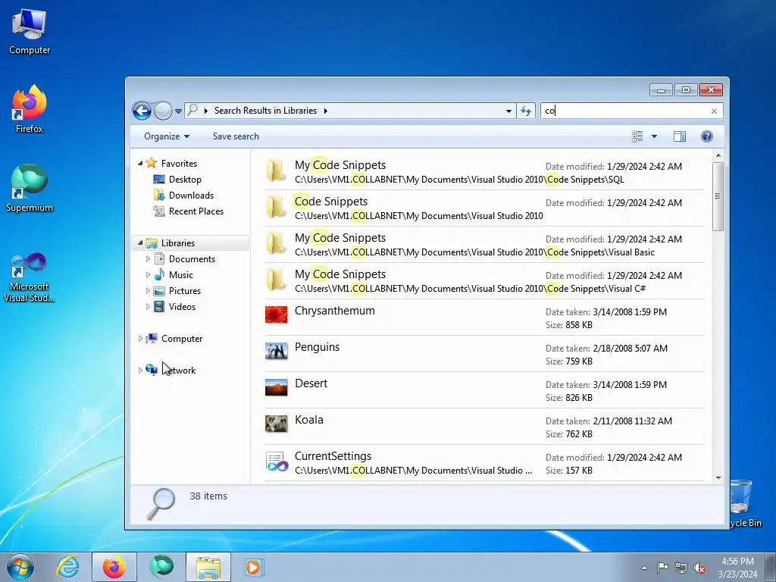776x582 pixels.
Task: Click Save search
Action: (236, 136)
